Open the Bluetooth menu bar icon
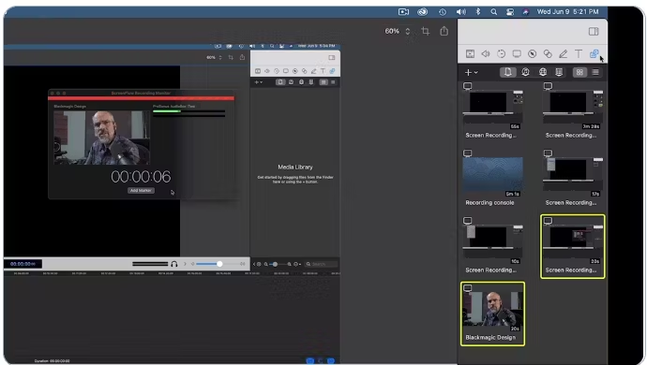The image size is (647, 365). click(478, 12)
